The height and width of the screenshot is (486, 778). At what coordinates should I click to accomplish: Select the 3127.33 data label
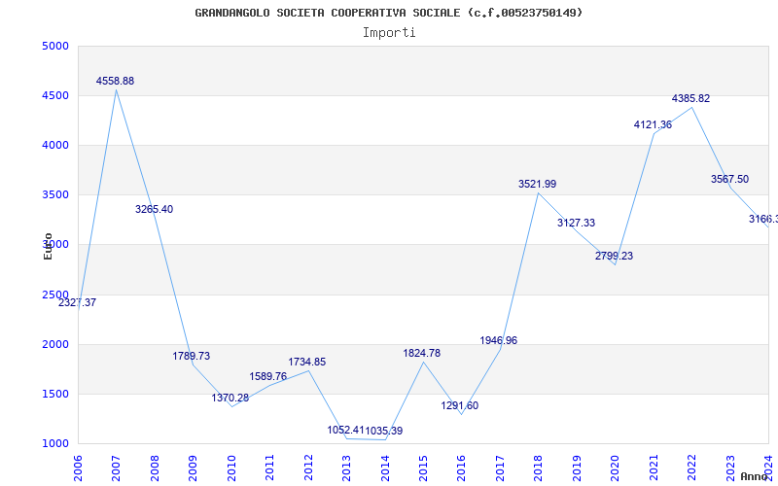[576, 224]
